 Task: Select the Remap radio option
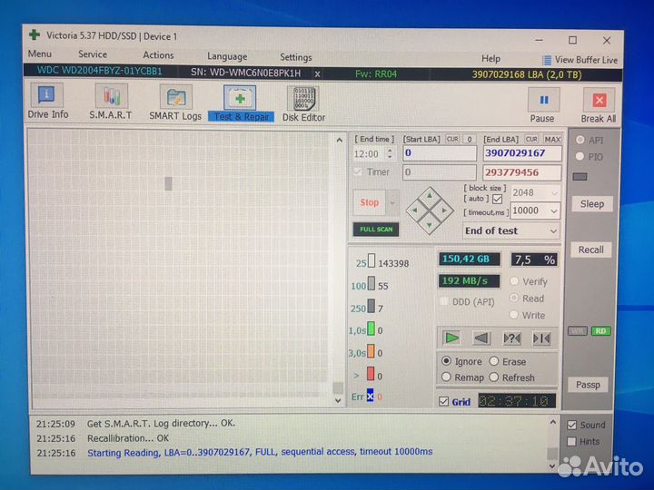pos(446,377)
